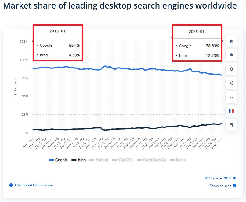Image resolution: width=246 pixels, height=202 pixels.
Task: Click the 75% y-axis label
Action: tap(25, 78)
